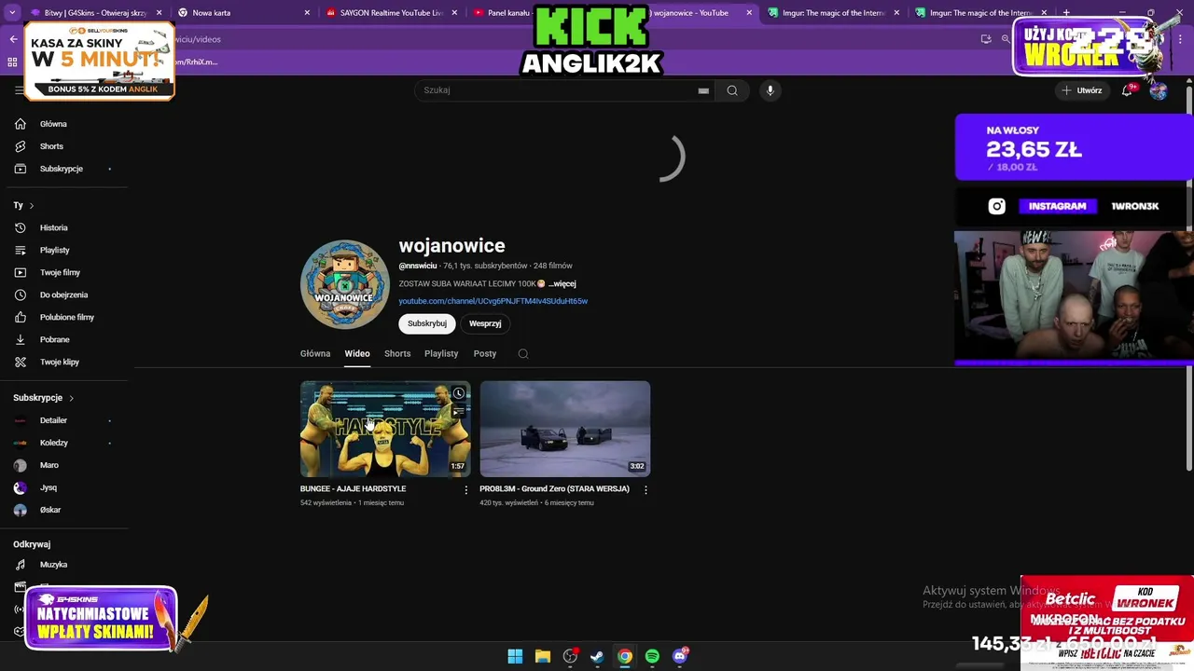
Task: Open Discord from the taskbar
Action: [x=680, y=656]
